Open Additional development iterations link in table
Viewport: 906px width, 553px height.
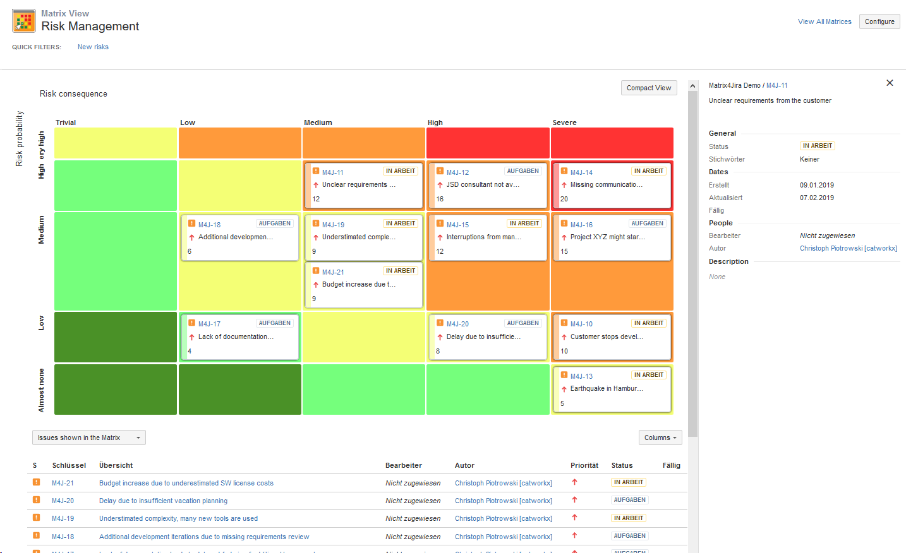point(204,537)
